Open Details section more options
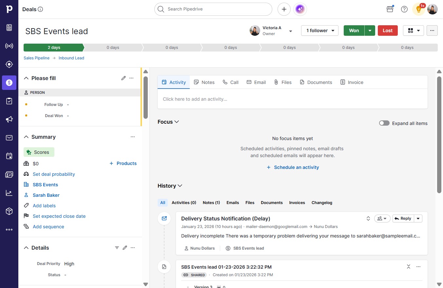The image size is (443, 288). pos(133,248)
